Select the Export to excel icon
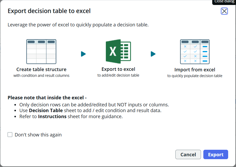This screenshot has height=167, width=236. pos(118,51)
